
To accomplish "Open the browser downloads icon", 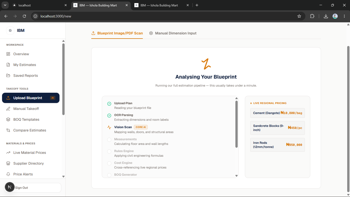I will pos(326,16).
